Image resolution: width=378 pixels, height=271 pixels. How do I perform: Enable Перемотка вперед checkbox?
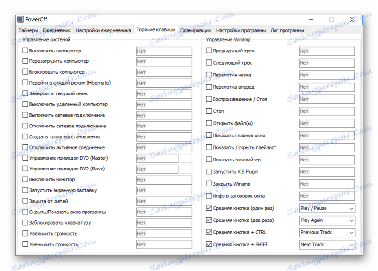point(209,87)
